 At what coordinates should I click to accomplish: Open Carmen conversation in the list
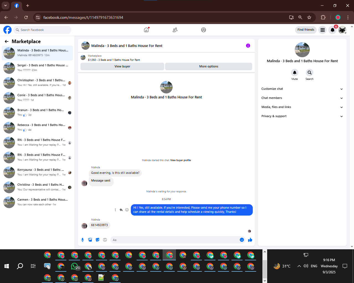pos(37,202)
